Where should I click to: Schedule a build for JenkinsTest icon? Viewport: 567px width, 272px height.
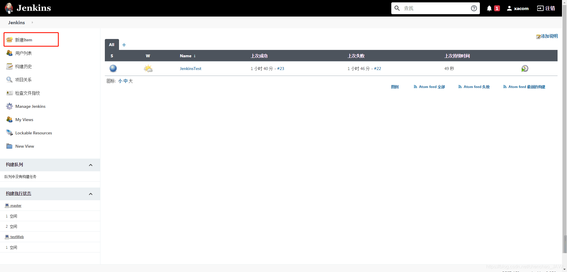pyautogui.click(x=525, y=68)
